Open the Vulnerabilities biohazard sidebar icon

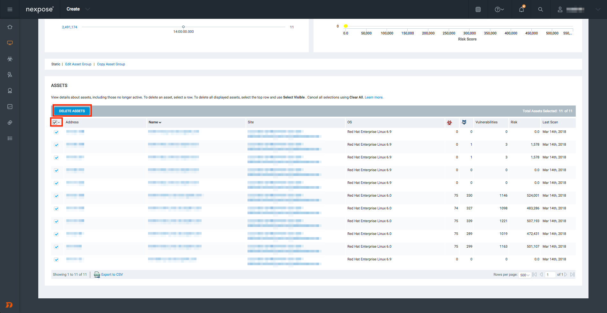(10, 59)
